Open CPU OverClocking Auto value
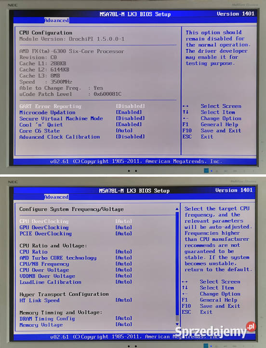 123,221
